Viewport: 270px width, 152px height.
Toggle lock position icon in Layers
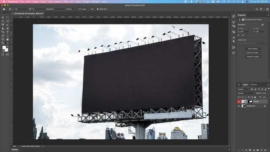[249, 97]
